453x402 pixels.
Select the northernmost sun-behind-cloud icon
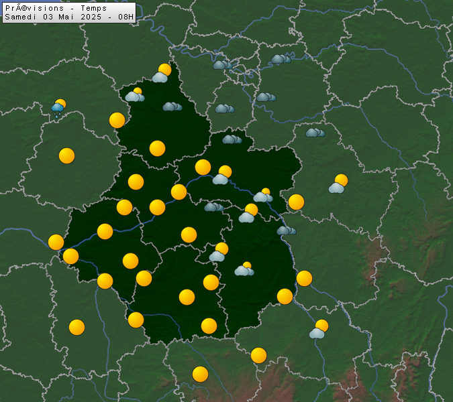162,73
